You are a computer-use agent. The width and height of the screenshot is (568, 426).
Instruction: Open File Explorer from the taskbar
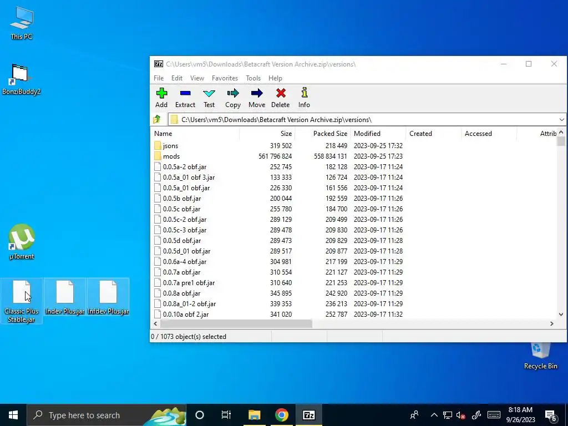254,415
